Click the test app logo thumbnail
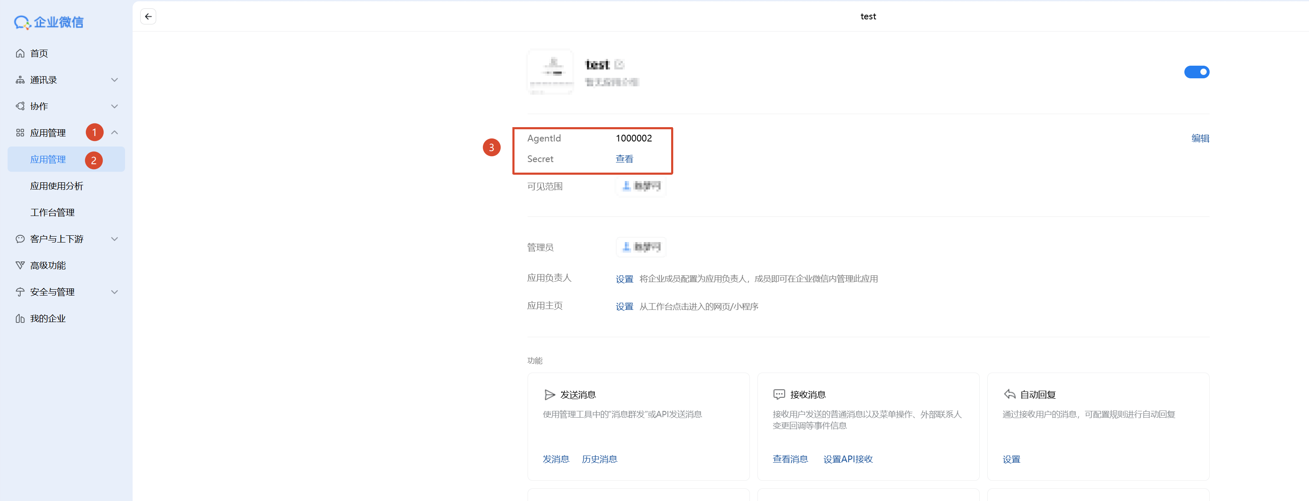The width and height of the screenshot is (1309, 501). [550, 72]
